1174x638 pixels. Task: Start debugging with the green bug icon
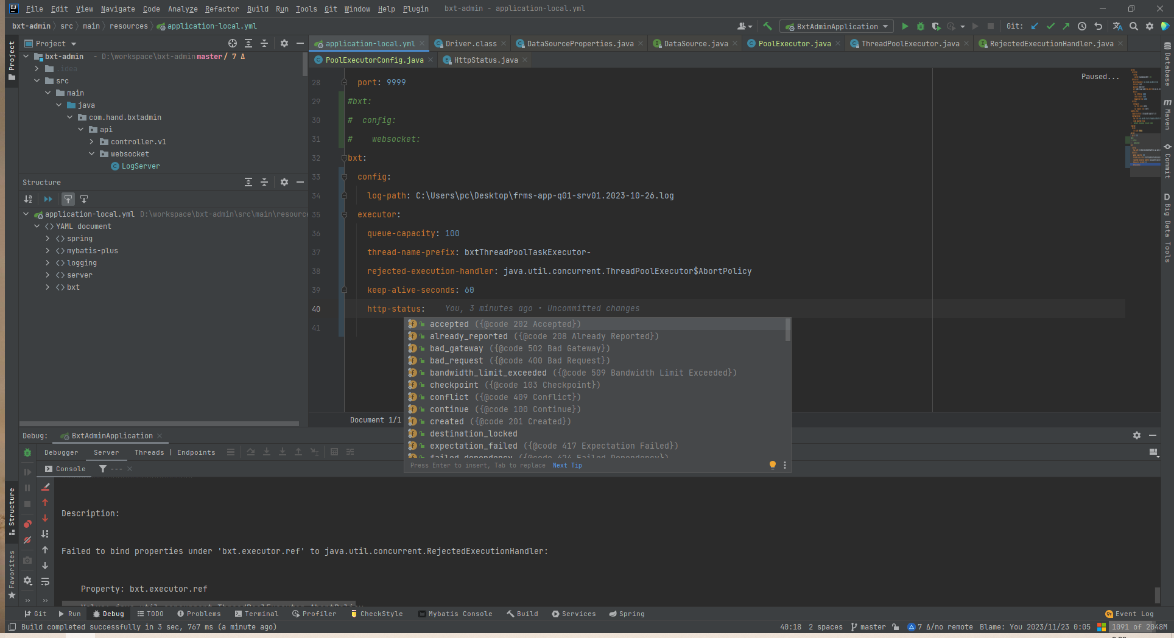pos(921,26)
